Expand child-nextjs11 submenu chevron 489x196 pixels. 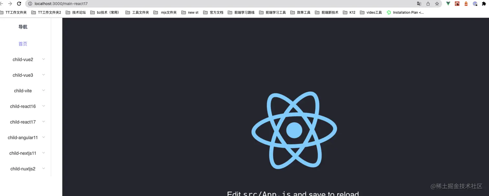(x=44, y=153)
